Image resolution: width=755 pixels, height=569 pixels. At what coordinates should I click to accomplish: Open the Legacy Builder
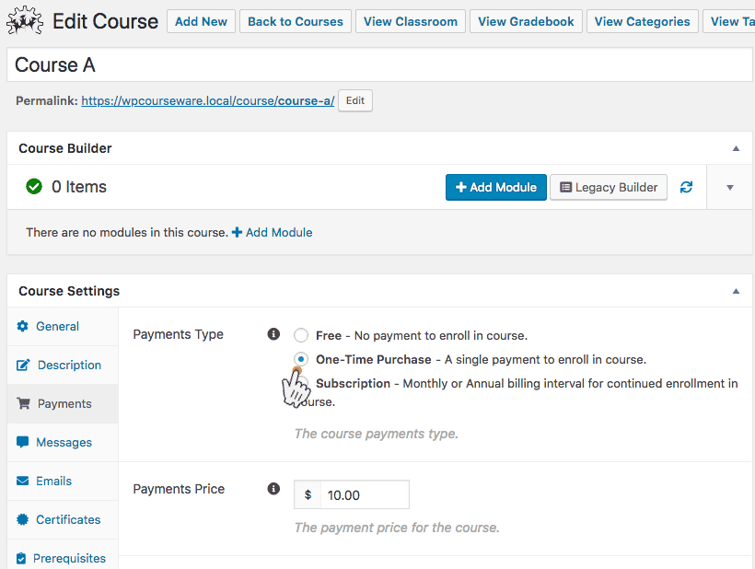point(609,187)
